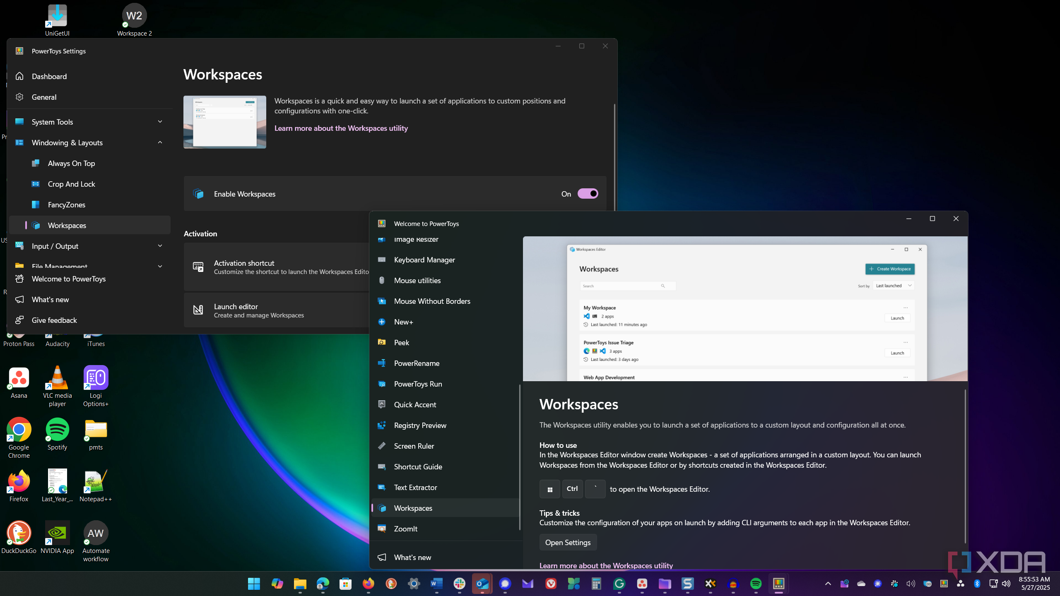The width and height of the screenshot is (1060, 596).
Task: Click the Welcome window module list scrollbar
Action: click(x=520, y=457)
